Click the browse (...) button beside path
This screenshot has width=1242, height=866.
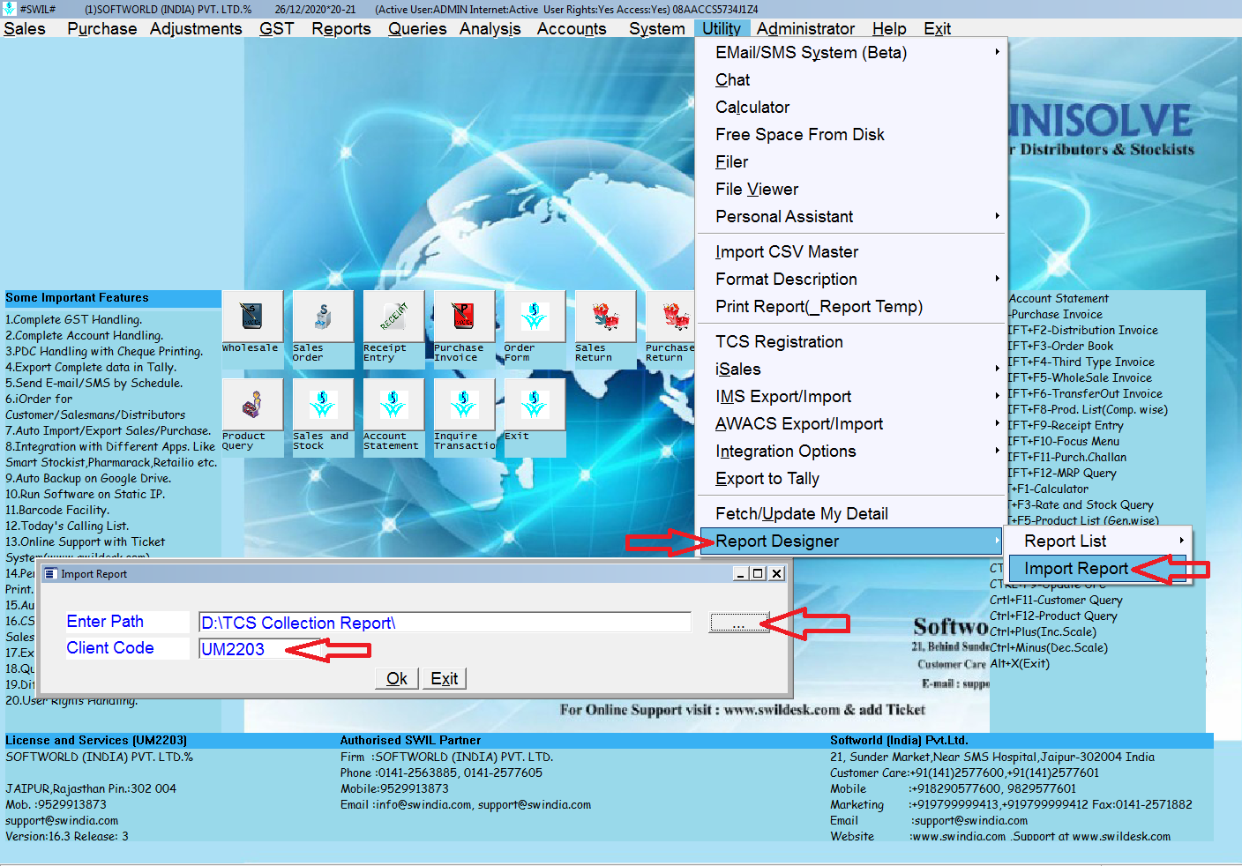pos(738,623)
